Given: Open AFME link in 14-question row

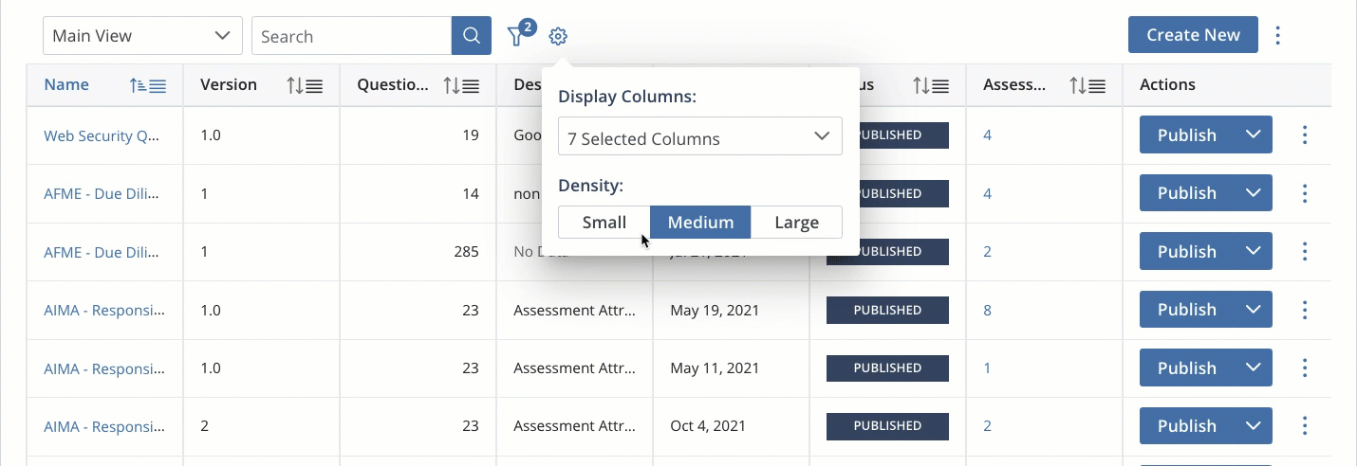Looking at the screenshot, I should click(x=102, y=193).
